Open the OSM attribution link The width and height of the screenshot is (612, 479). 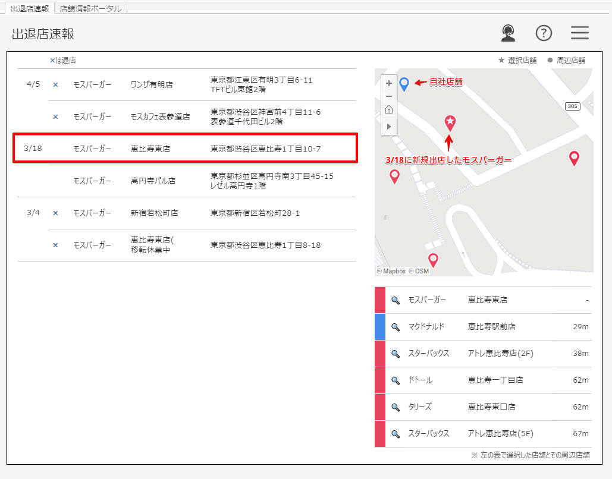[x=419, y=271]
